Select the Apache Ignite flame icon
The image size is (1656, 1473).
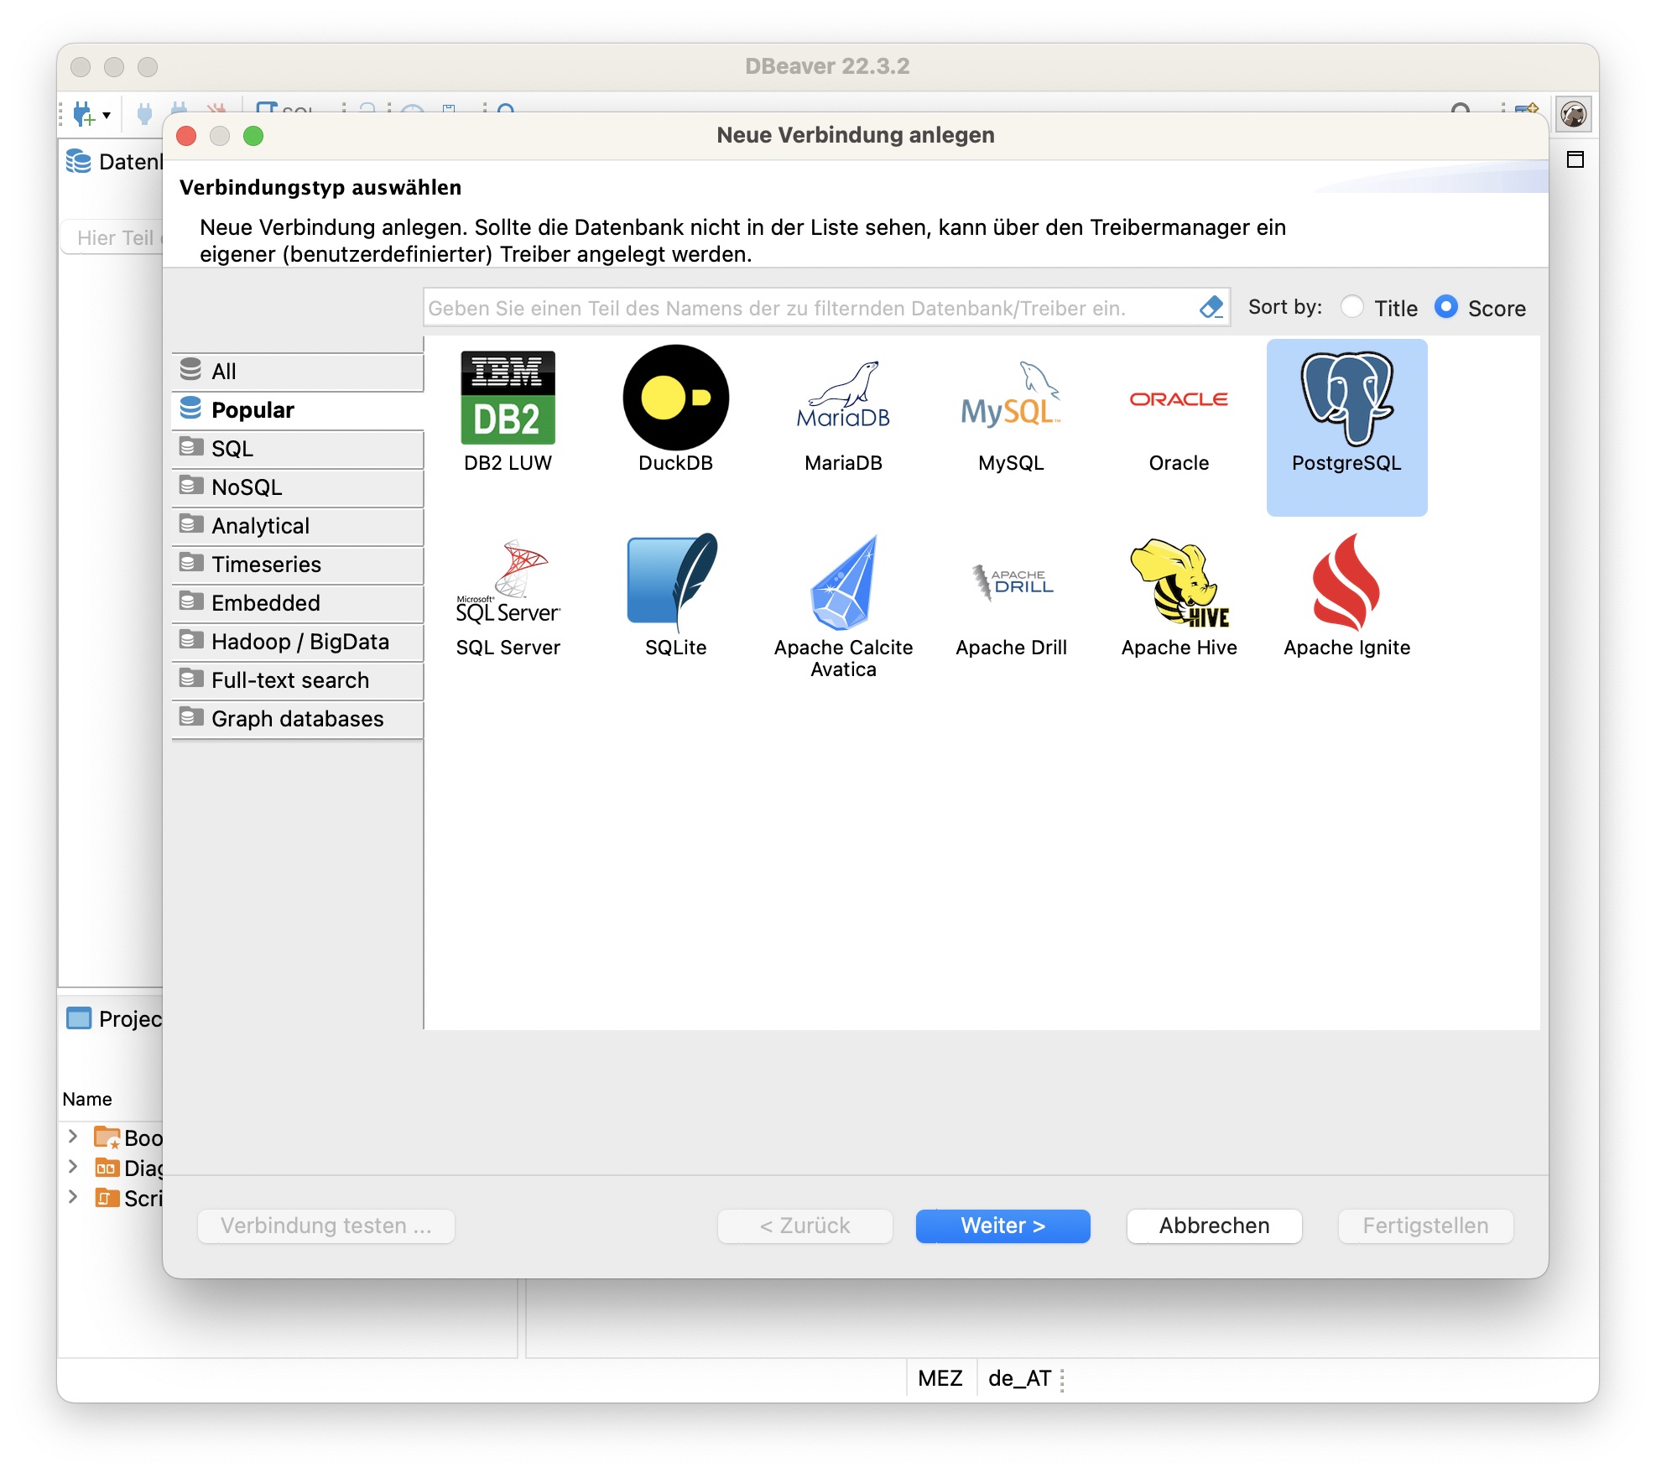(1346, 583)
